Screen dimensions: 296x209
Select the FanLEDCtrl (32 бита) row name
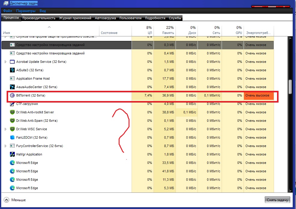coord(32,137)
